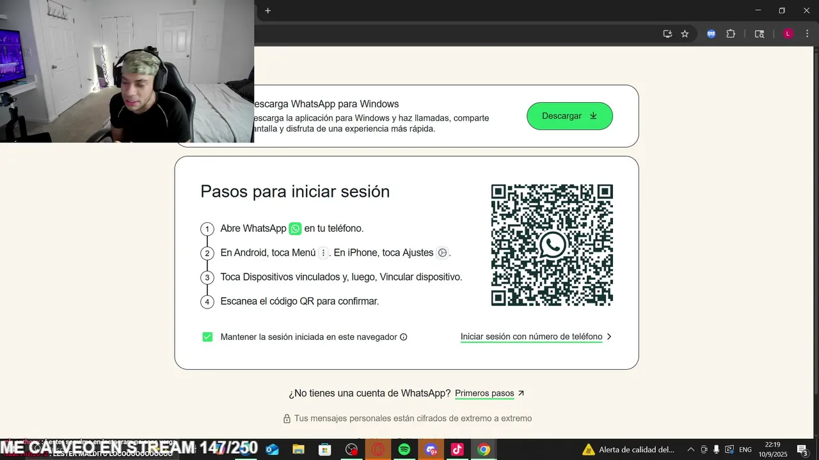Click the external arrow icon after Primeros pasos

click(521, 394)
